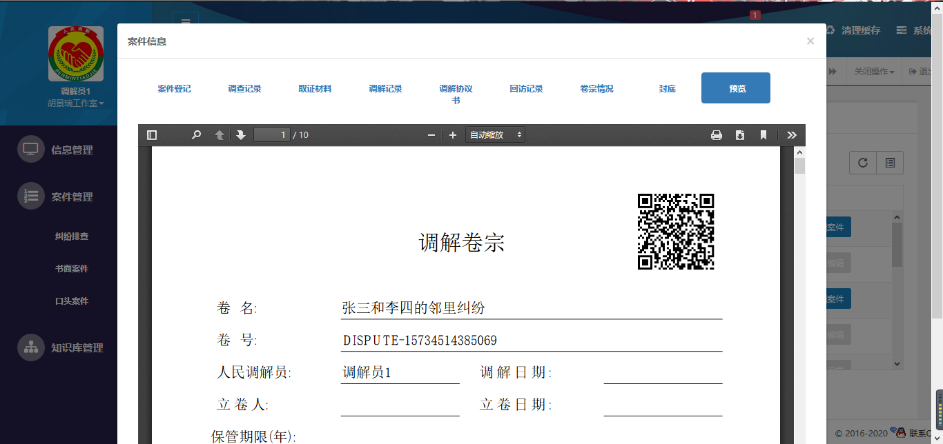Open the 自动缩放 zoom dropdown
The image size is (943, 444).
[495, 134]
